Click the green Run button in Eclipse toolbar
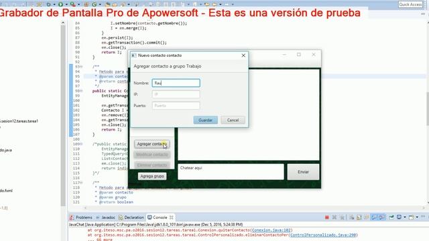Screen dimensions: 429x241 pos(60,5)
